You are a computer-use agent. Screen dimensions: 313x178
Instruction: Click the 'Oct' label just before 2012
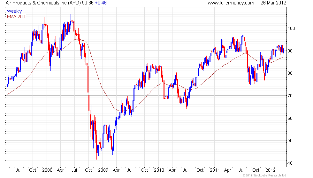click(256, 170)
